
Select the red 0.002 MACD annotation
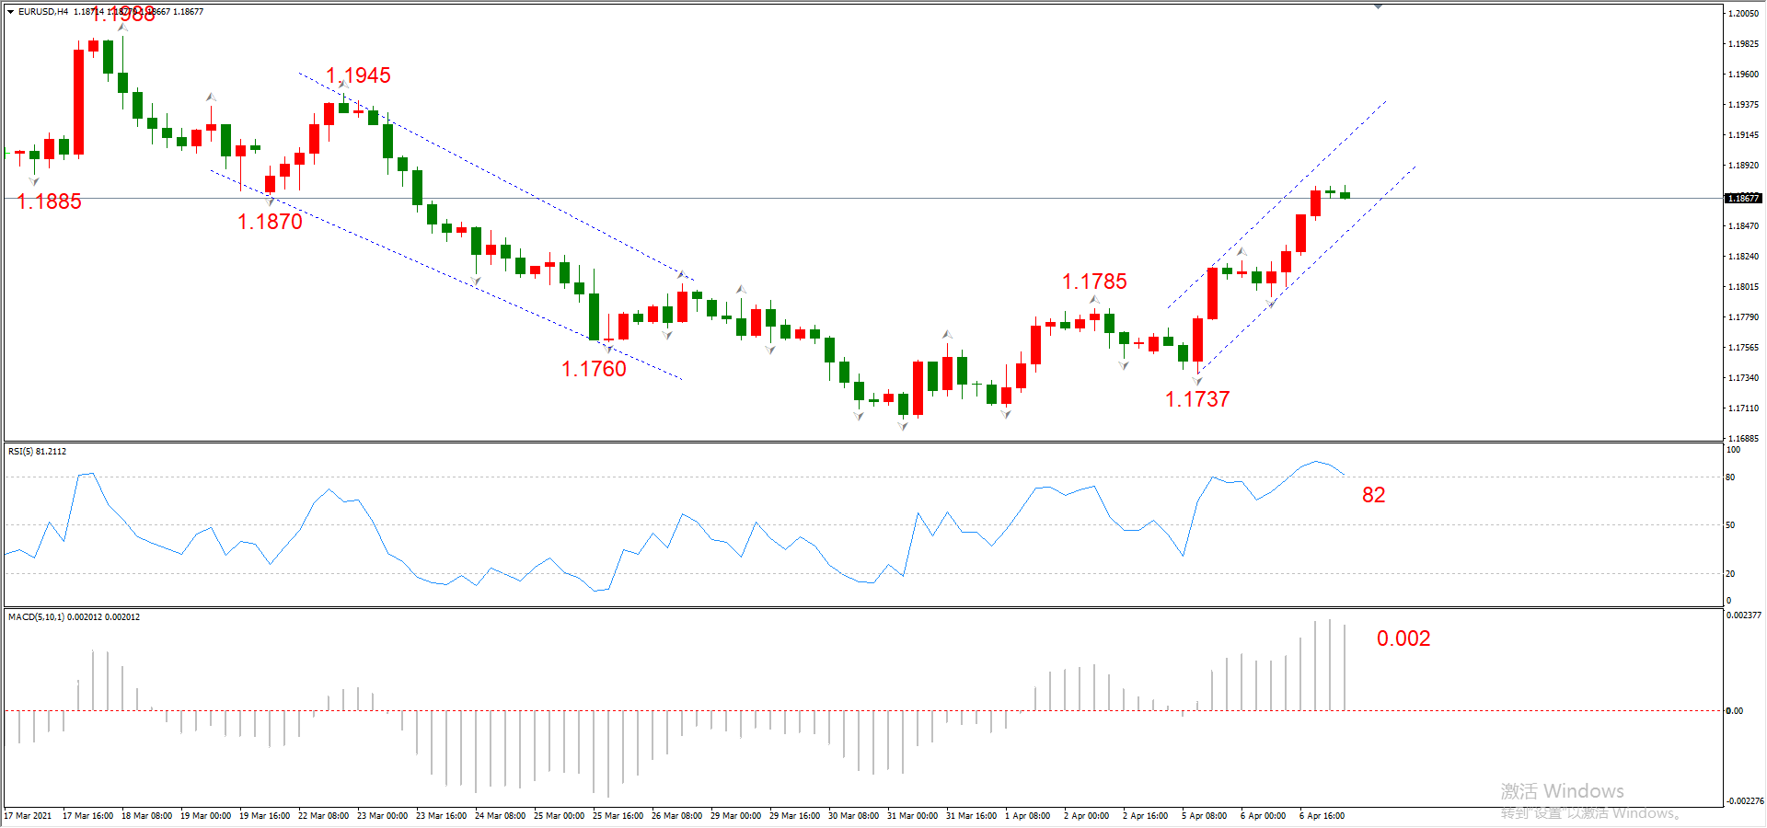[1403, 638]
